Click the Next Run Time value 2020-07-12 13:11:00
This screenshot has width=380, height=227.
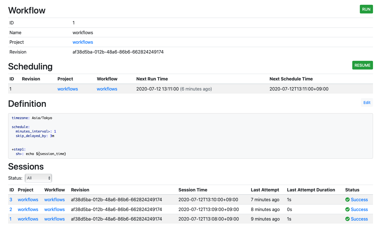157,89
